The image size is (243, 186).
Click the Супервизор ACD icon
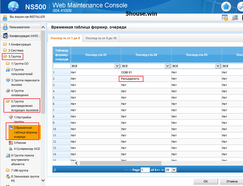(11, 149)
